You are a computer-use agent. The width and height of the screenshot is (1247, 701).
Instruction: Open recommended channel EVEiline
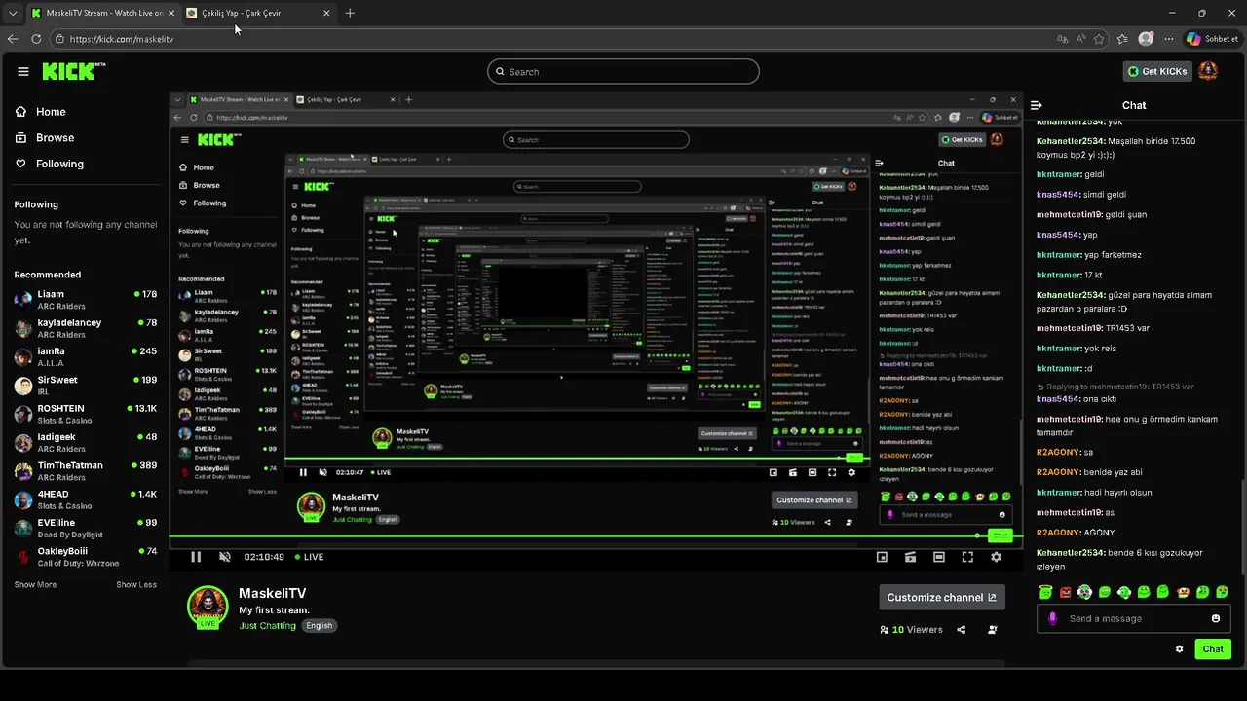(x=86, y=529)
